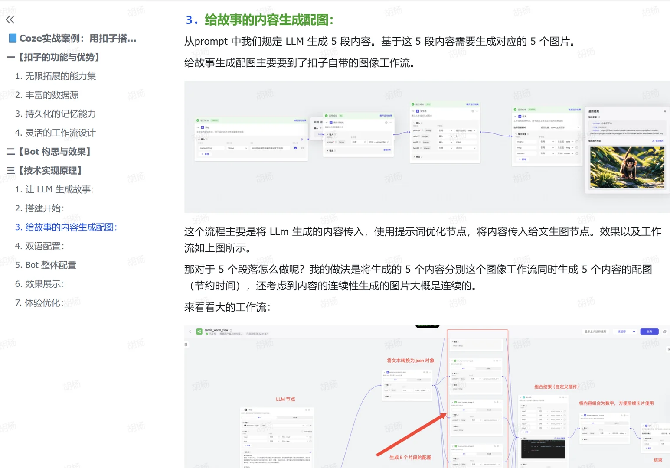
Task: Navigate to "2. 搭建开始:" in the outline
Action: (x=40, y=208)
